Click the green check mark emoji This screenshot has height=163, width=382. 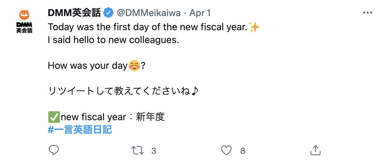point(54,117)
